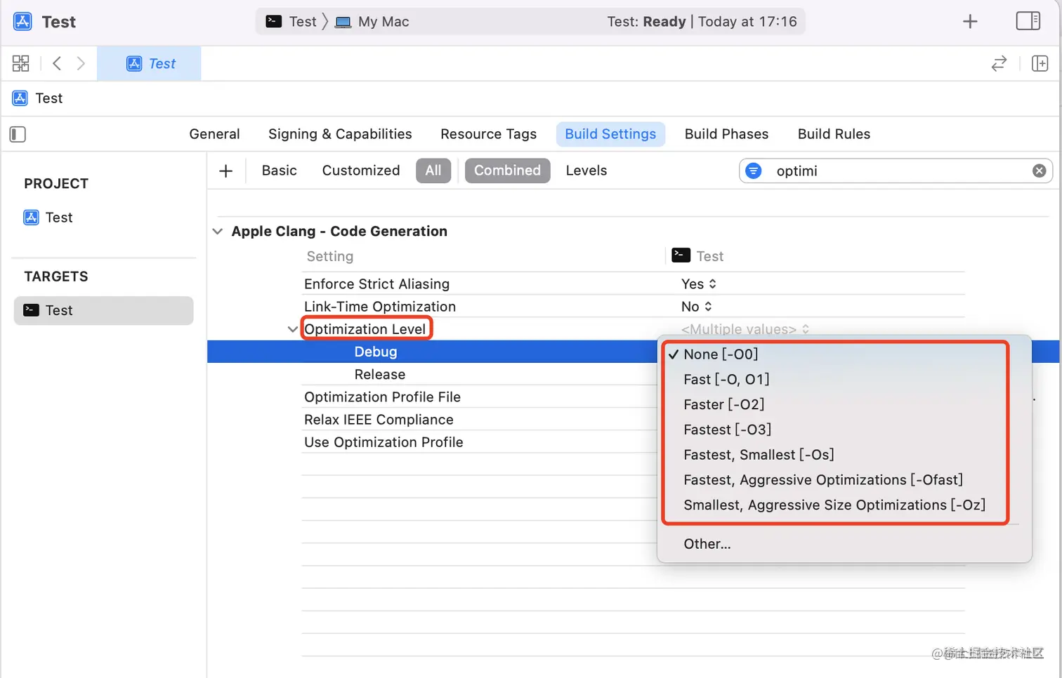The height and width of the screenshot is (678, 1062).
Task: Open the related items grid icon
Action: (21, 63)
